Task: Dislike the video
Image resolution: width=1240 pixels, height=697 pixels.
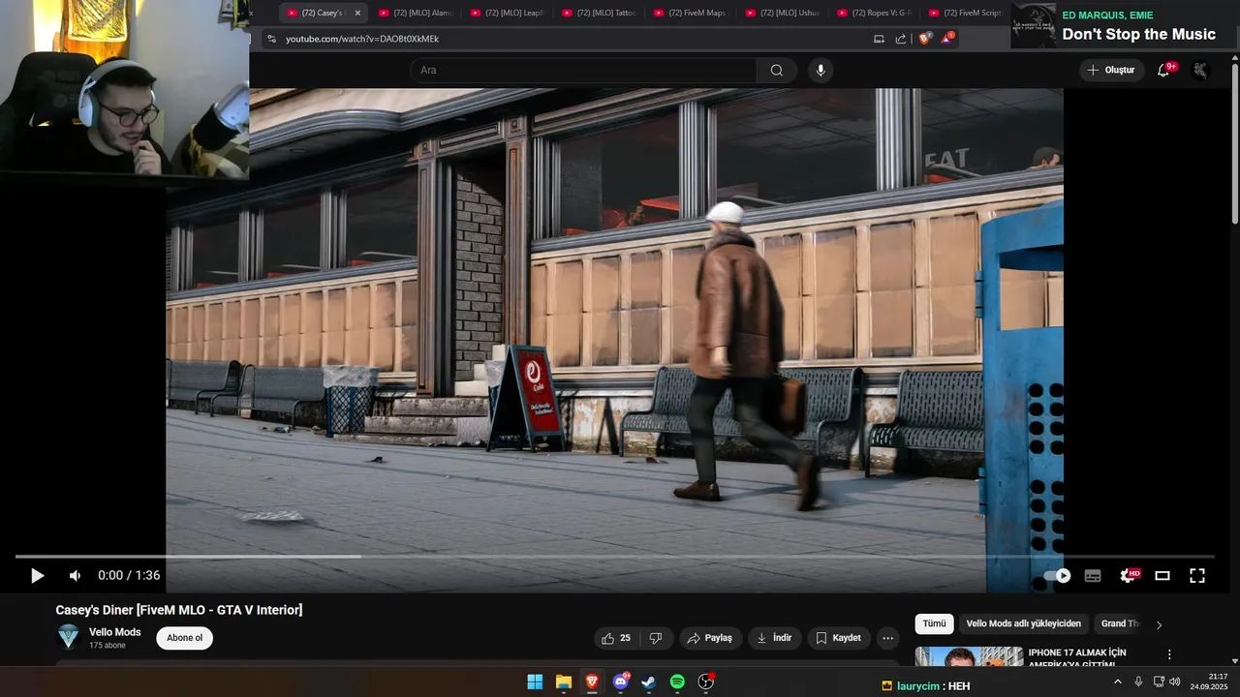Action: 656,638
